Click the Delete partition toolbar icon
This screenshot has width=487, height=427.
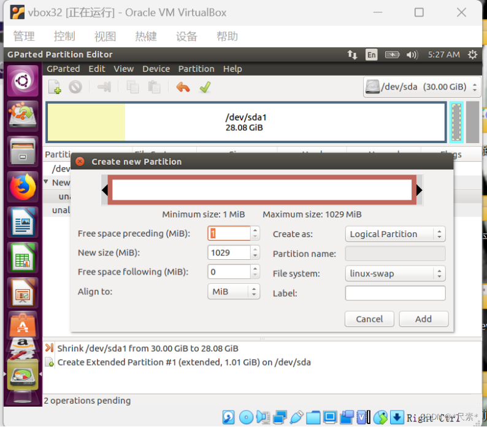coord(75,87)
